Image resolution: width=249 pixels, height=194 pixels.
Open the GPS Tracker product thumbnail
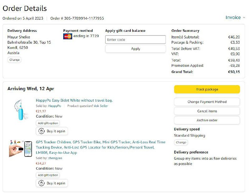click(21, 148)
